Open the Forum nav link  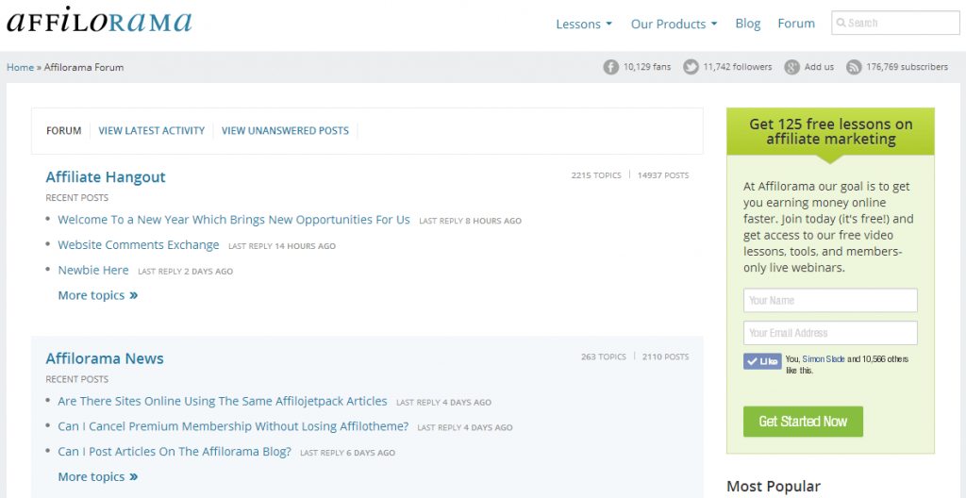click(x=796, y=24)
